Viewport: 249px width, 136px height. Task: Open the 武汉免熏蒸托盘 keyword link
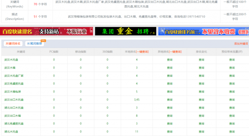tap(14, 84)
